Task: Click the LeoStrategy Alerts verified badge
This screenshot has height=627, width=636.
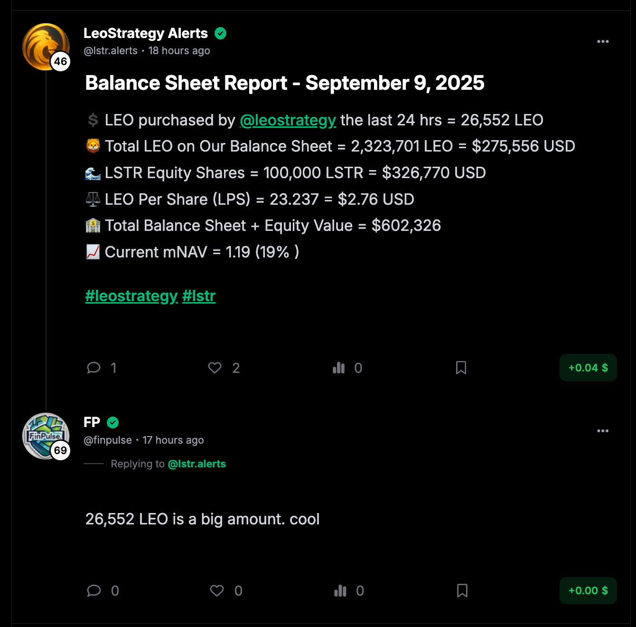Action: coord(220,33)
